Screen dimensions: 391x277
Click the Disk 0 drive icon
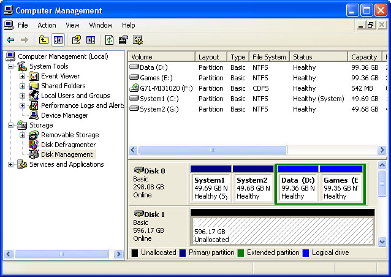139,170
